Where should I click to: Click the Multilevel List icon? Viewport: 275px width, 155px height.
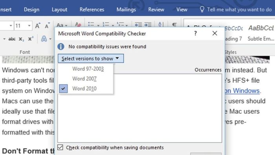click(x=121, y=24)
